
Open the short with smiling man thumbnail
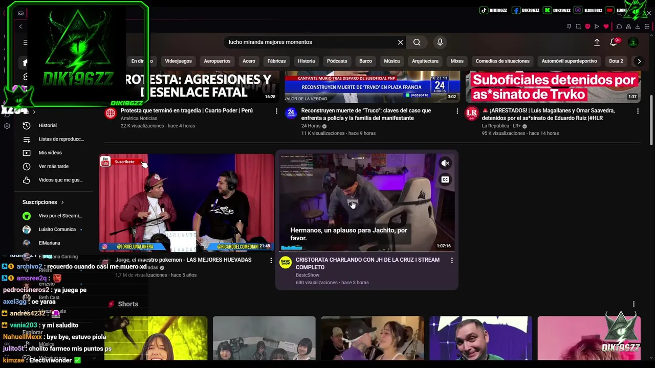coord(481,338)
